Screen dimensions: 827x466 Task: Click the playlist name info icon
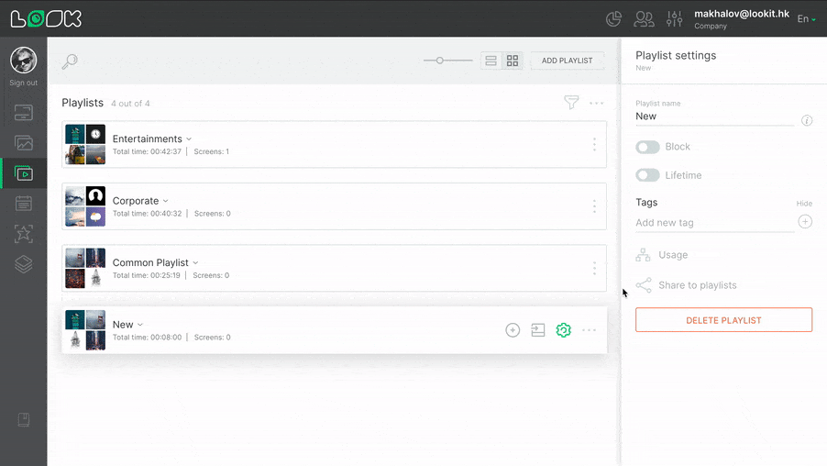pos(807,120)
